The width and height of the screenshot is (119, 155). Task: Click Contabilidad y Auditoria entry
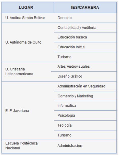pyautogui.click(x=85, y=28)
